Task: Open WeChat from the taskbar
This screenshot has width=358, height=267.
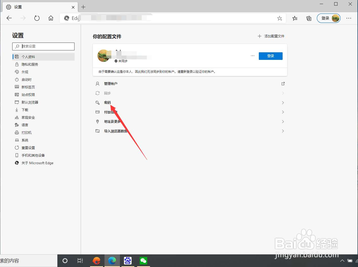Action: (143, 260)
